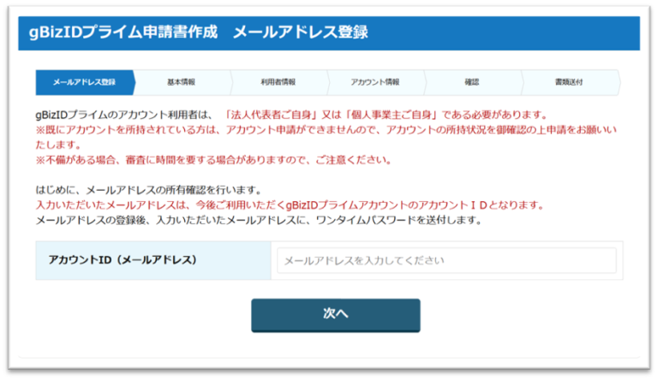Jump to the 確認 step
The height and width of the screenshot is (380, 658).
[x=472, y=82]
